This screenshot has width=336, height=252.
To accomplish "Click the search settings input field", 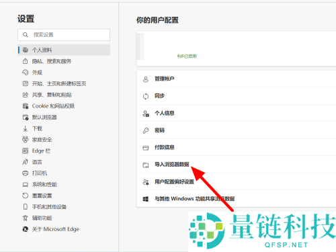I will 64,35.
